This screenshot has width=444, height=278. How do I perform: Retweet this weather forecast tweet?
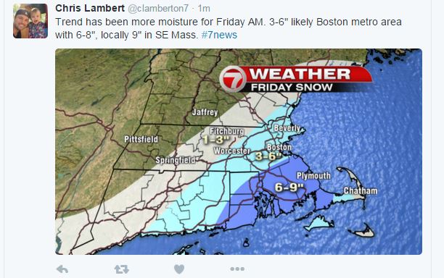[x=121, y=269]
